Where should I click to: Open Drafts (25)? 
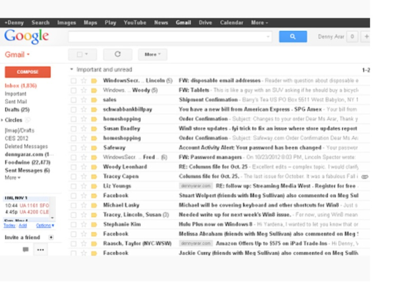coord(17,109)
